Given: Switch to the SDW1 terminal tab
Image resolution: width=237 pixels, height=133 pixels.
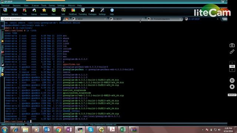Looking at the screenshot, I should pyautogui.click(x=126, y=19).
